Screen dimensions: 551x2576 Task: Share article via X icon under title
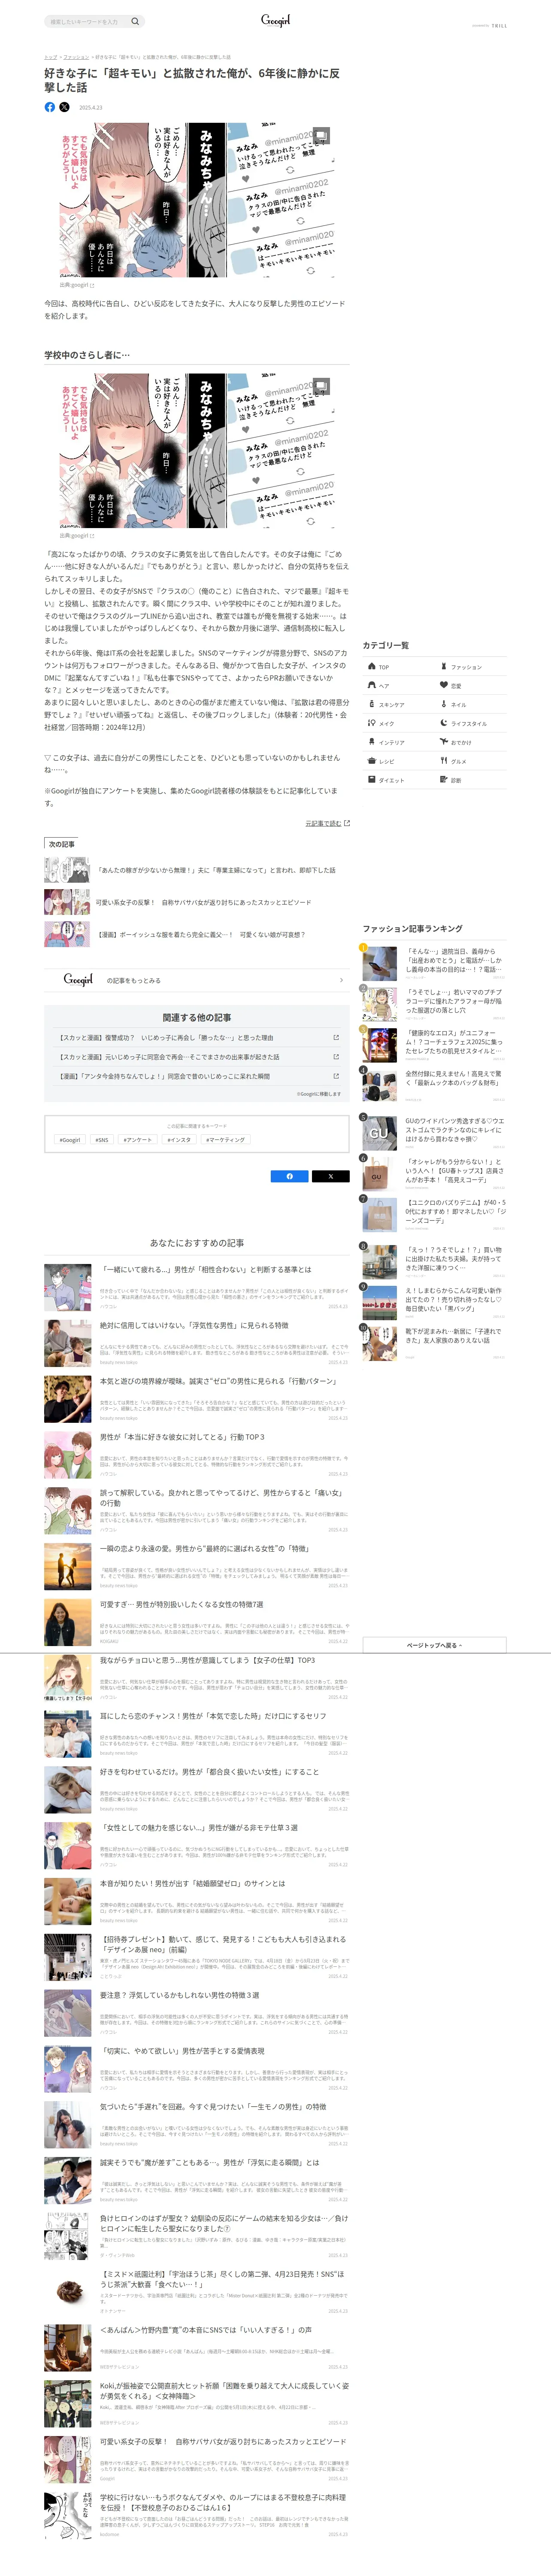click(x=64, y=107)
